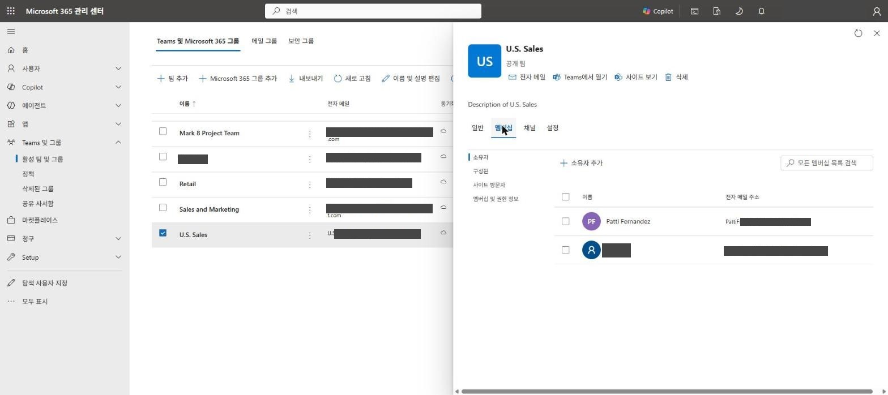Select the 소유자 membership section
This screenshot has height=395, width=888.
pyautogui.click(x=480, y=157)
